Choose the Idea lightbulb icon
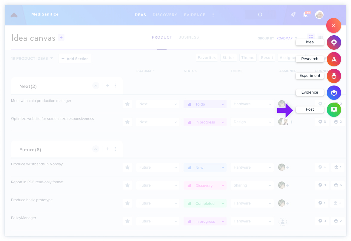This screenshot has width=351, height=241. point(334,42)
